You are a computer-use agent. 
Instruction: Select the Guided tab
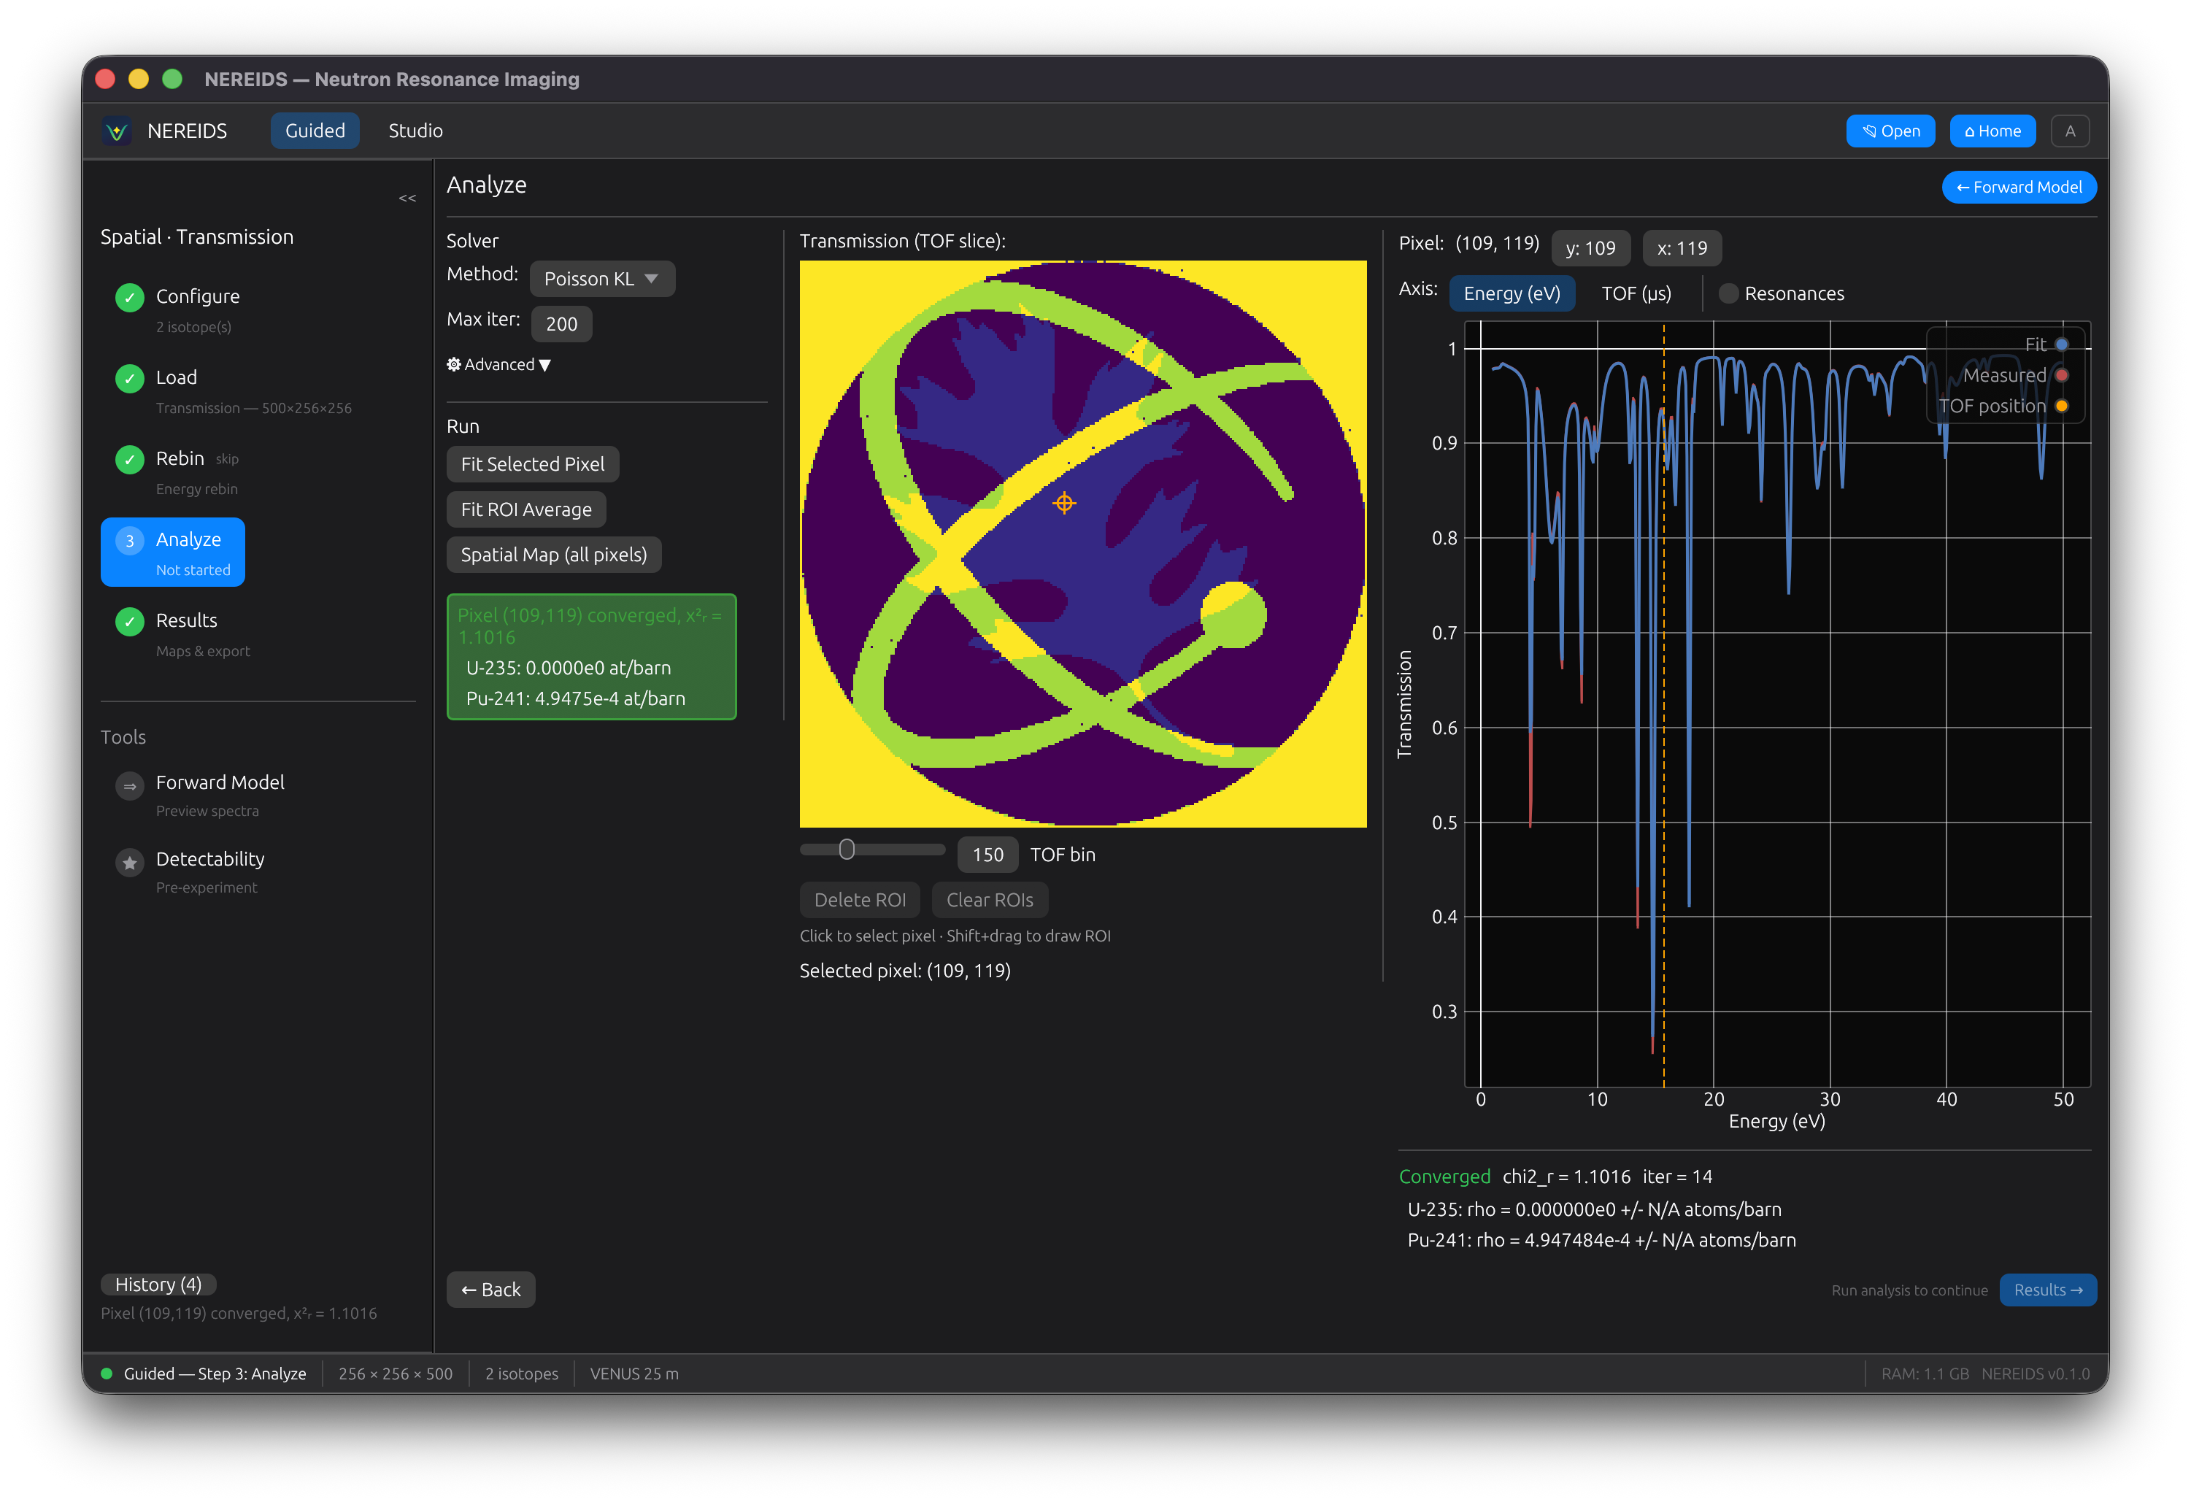point(315,131)
